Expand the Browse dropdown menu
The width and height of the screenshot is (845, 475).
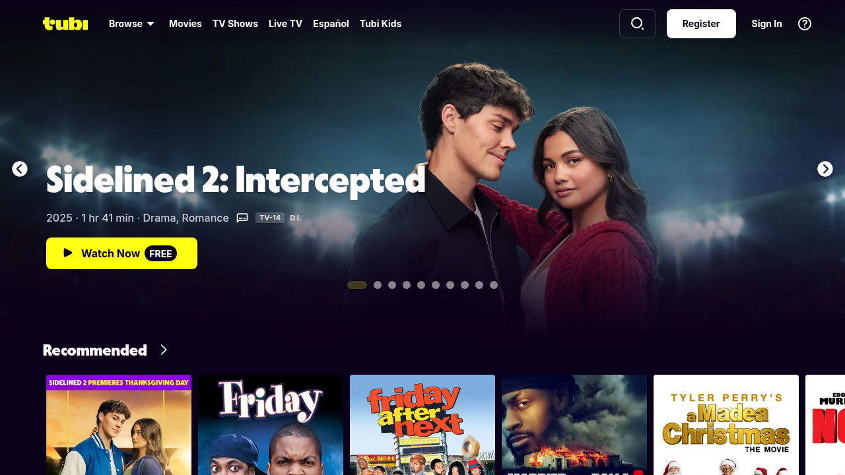(131, 24)
